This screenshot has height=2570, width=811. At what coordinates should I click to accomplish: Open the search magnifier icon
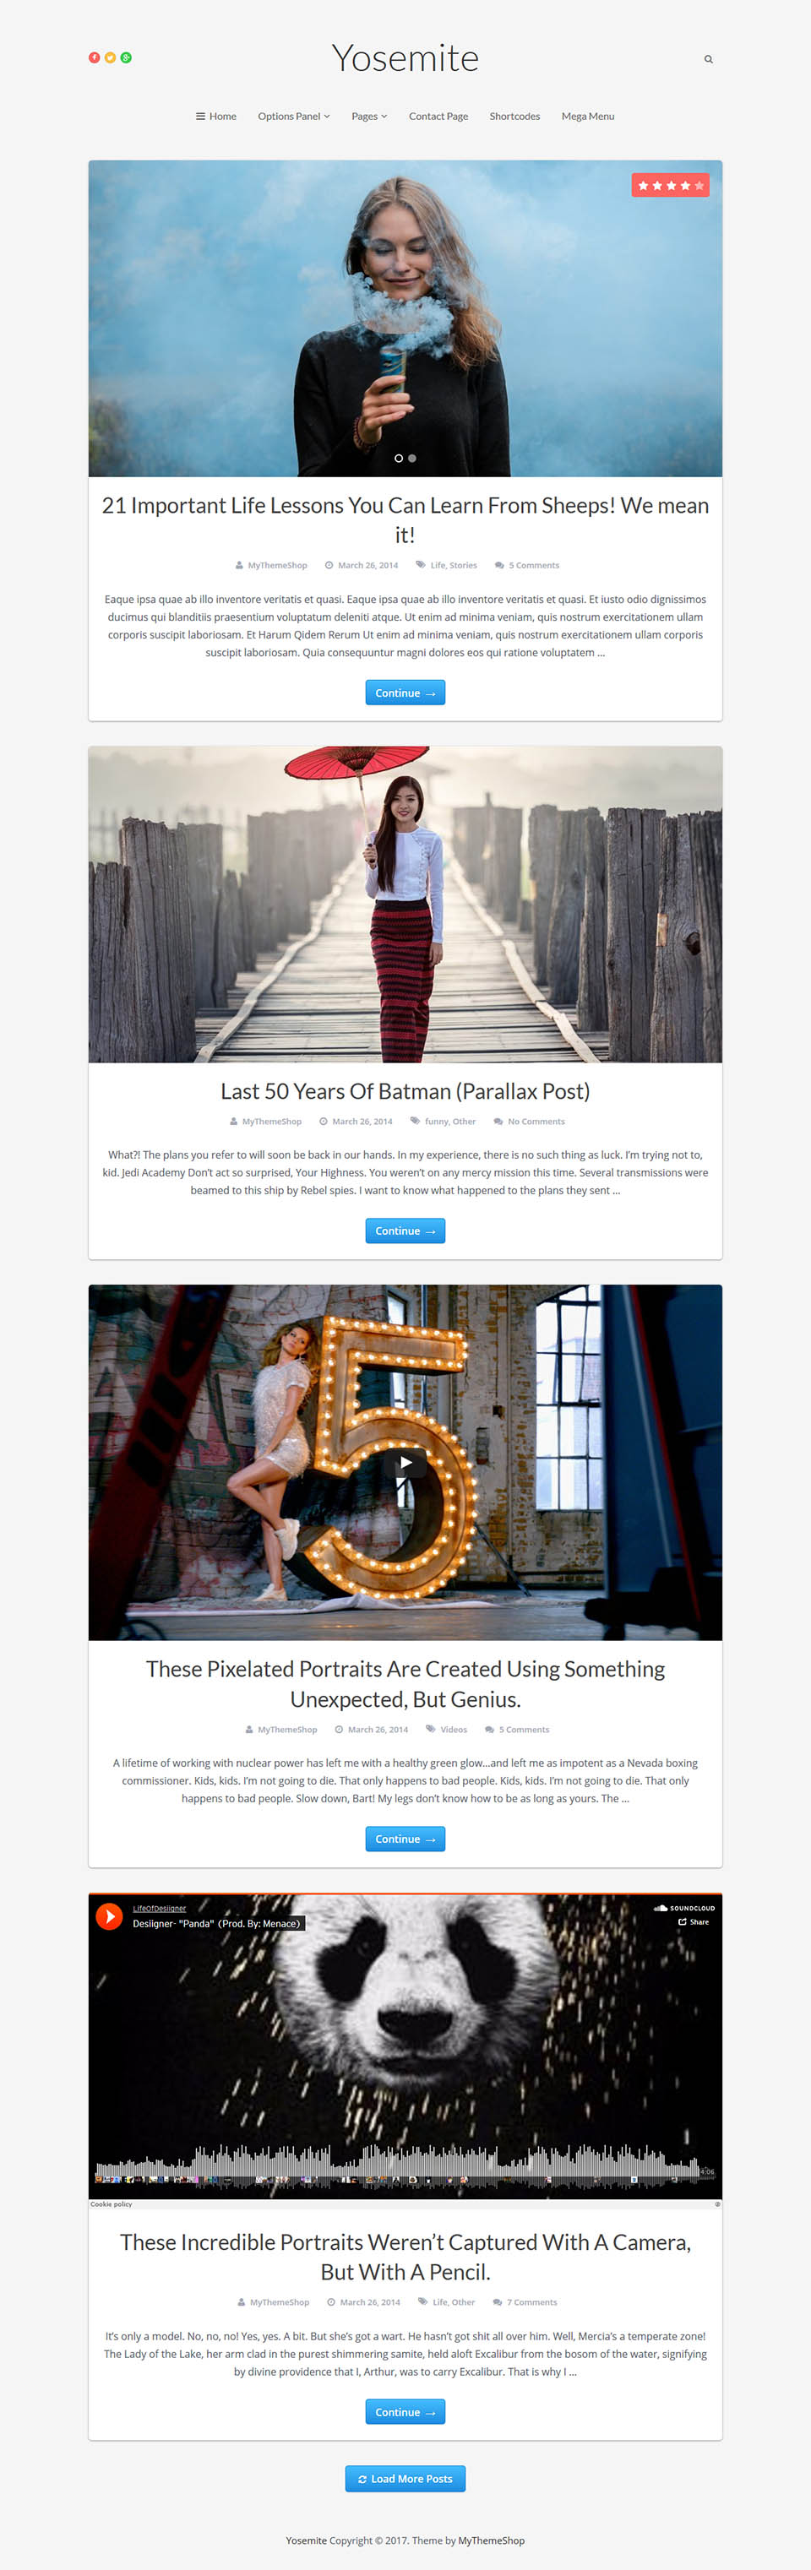tap(708, 59)
